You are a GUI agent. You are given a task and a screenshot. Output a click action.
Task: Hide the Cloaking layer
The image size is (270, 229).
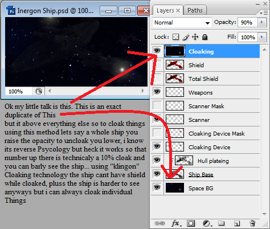tap(157, 51)
